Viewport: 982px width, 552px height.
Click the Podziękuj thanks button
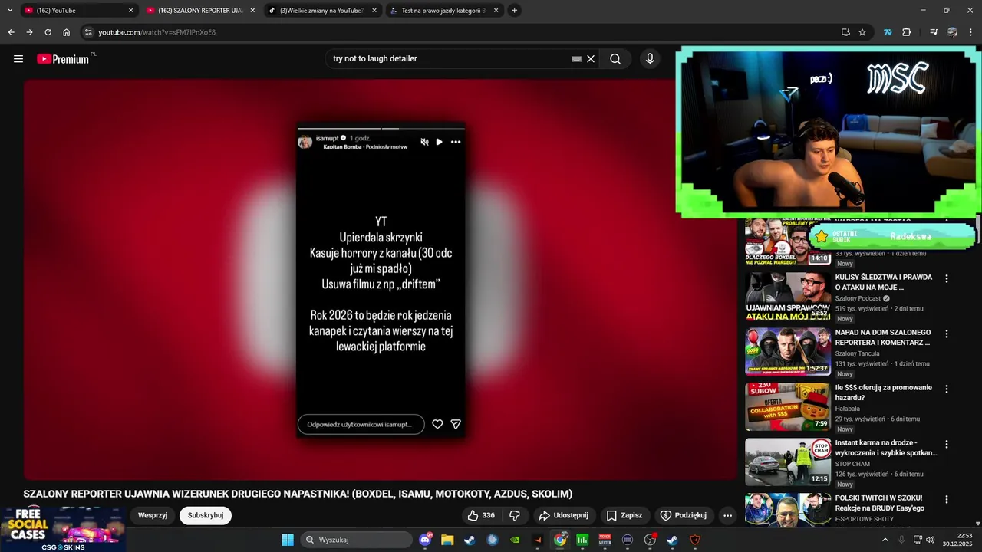click(684, 515)
